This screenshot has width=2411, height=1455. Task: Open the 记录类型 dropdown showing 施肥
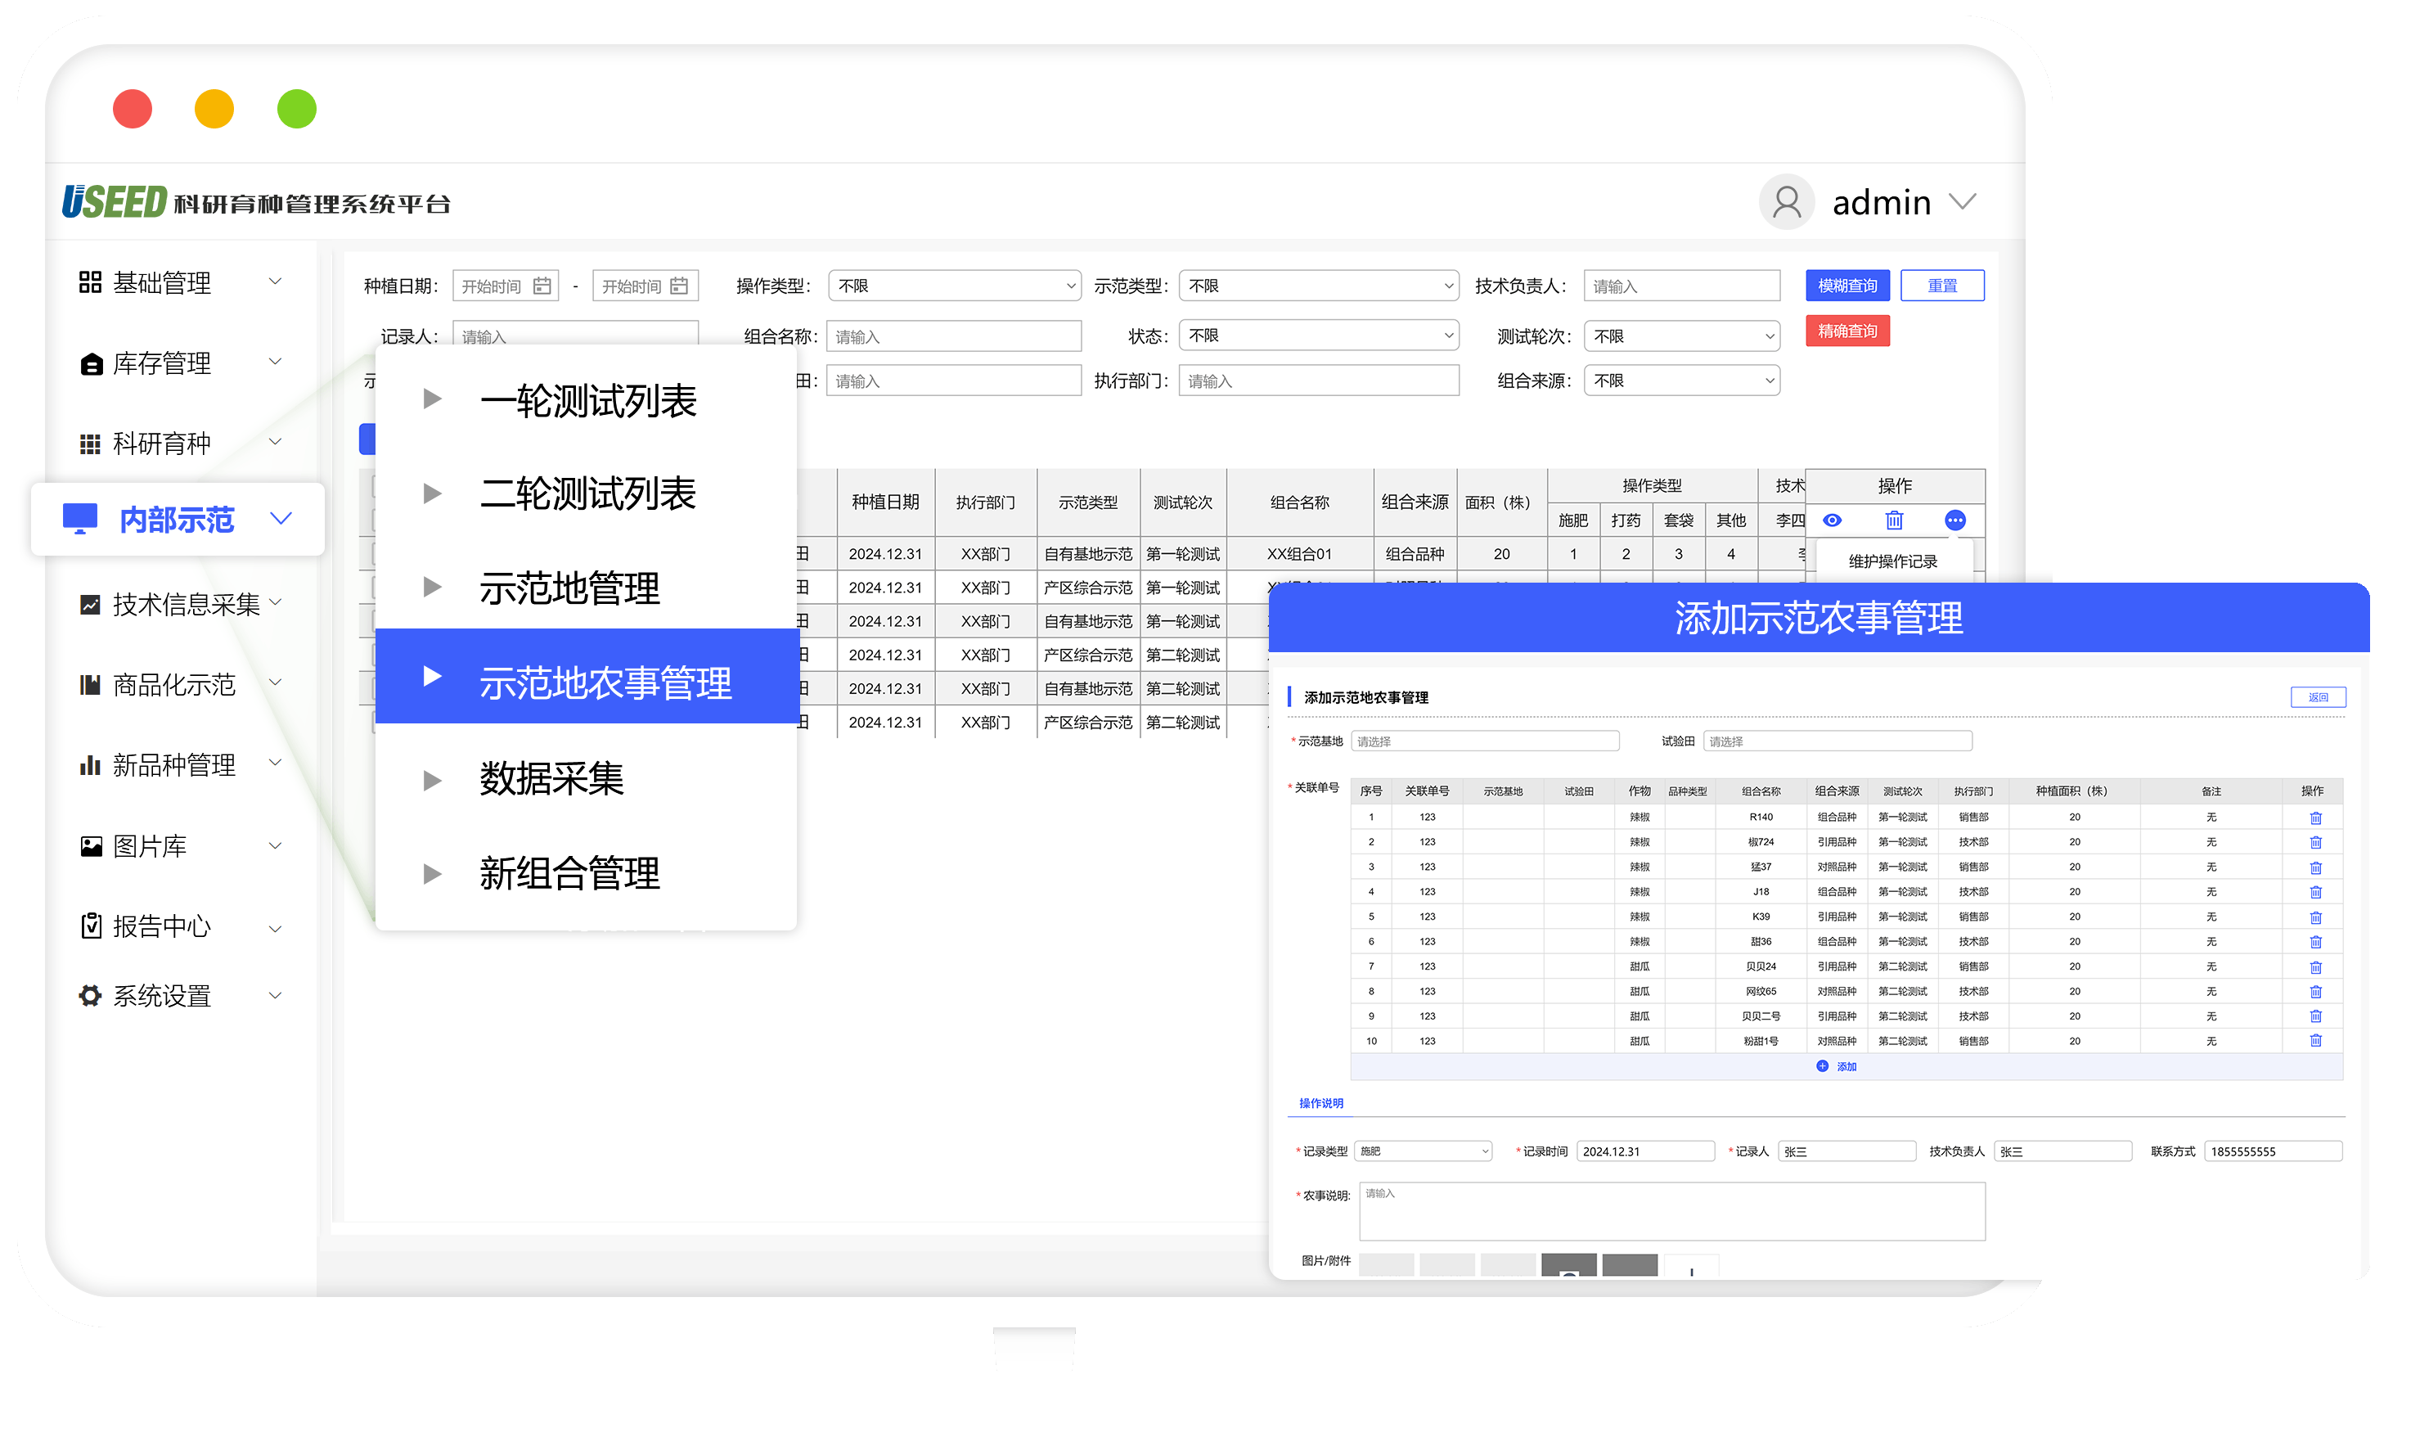[x=1422, y=1150]
